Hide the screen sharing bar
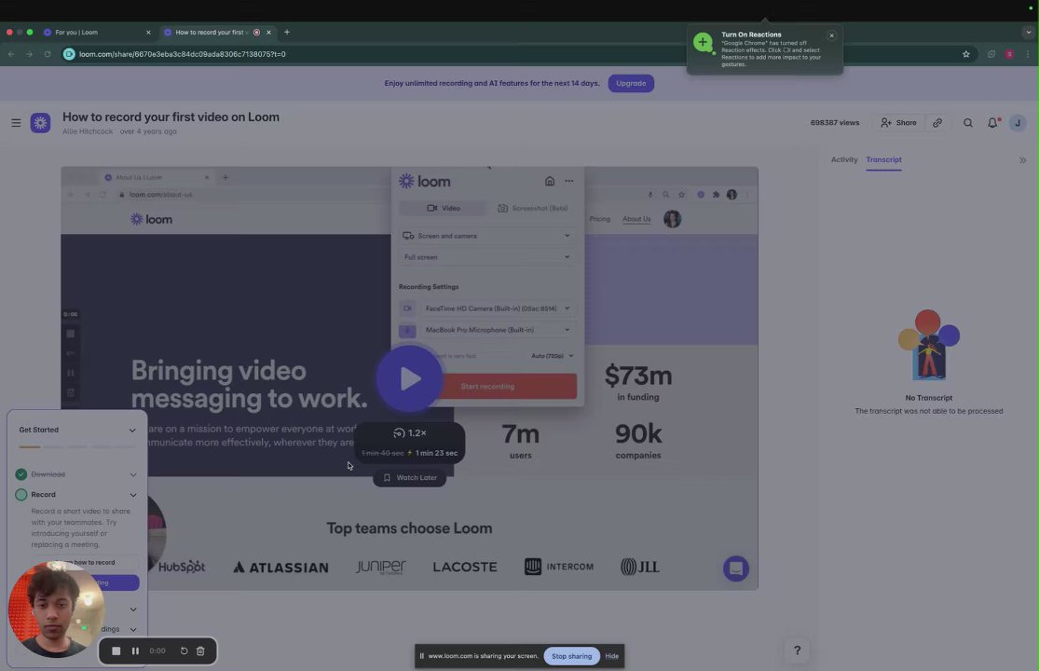The width and height of the screenshot is (1039, 671). click(x=611, y=656)
